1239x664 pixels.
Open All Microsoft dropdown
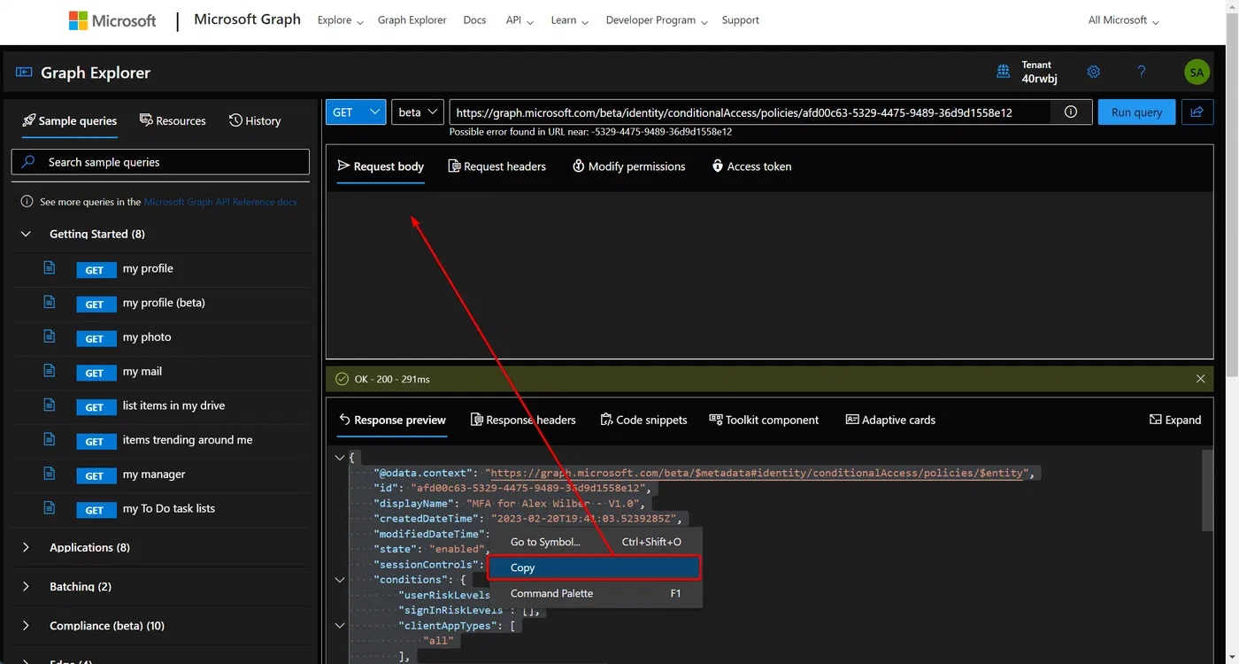point(1123,20)
